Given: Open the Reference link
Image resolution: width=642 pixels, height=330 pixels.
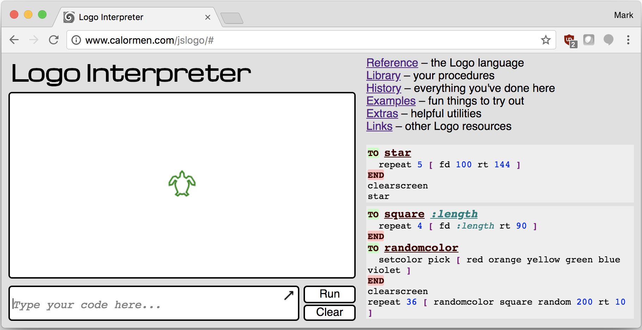Looking at the screenshot, I should [392, 63].
